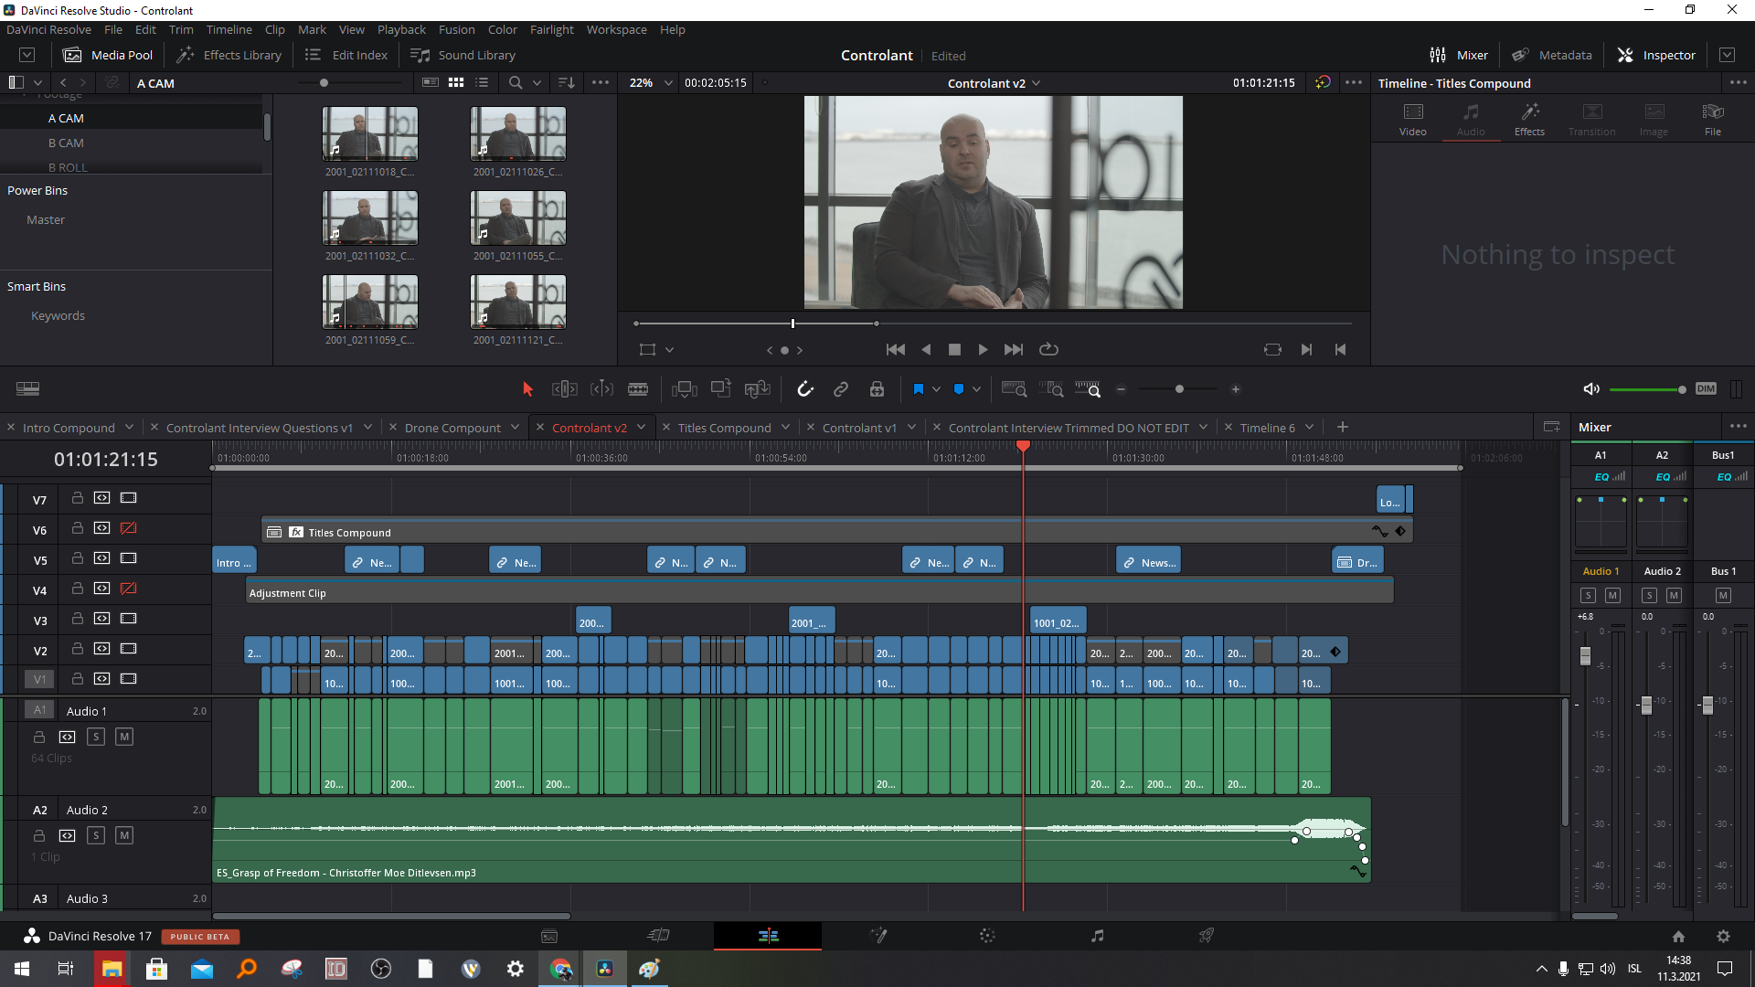Expand media pool search options dropdown
The width and height of the screenshot is (1755, 987).
pyautogui.click(x=537, y=82)
